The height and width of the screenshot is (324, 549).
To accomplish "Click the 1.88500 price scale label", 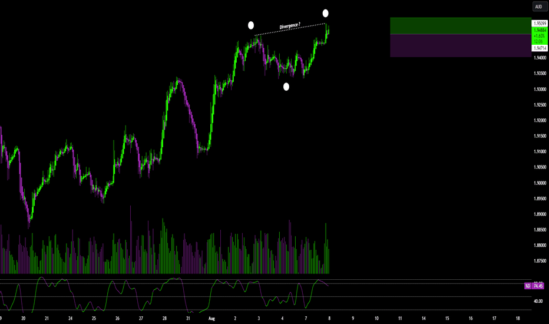I will [x=540, y=230].
